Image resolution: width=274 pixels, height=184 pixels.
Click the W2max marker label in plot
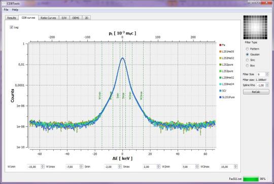pyautogui.click(x=141, y=96)
